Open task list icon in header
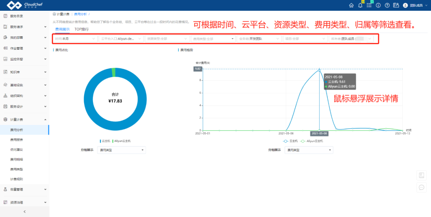431x217 pixels. (369, 5)
